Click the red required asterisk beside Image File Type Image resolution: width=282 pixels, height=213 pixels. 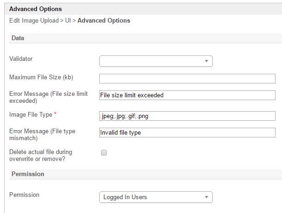coord(56,114)
